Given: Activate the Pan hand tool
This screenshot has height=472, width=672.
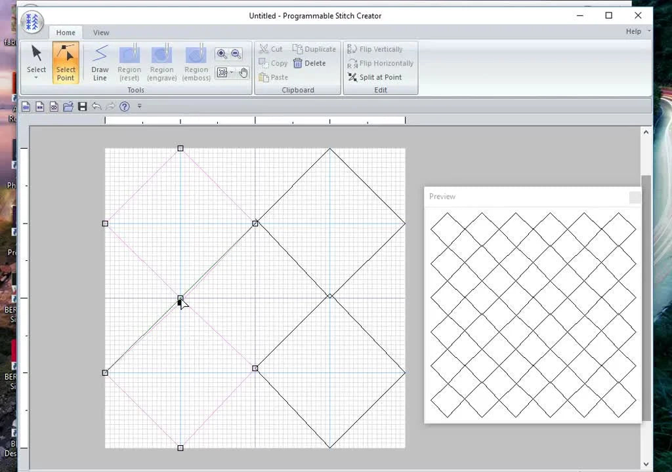Looking at the screenshot, I should click(x=243, y=72).
